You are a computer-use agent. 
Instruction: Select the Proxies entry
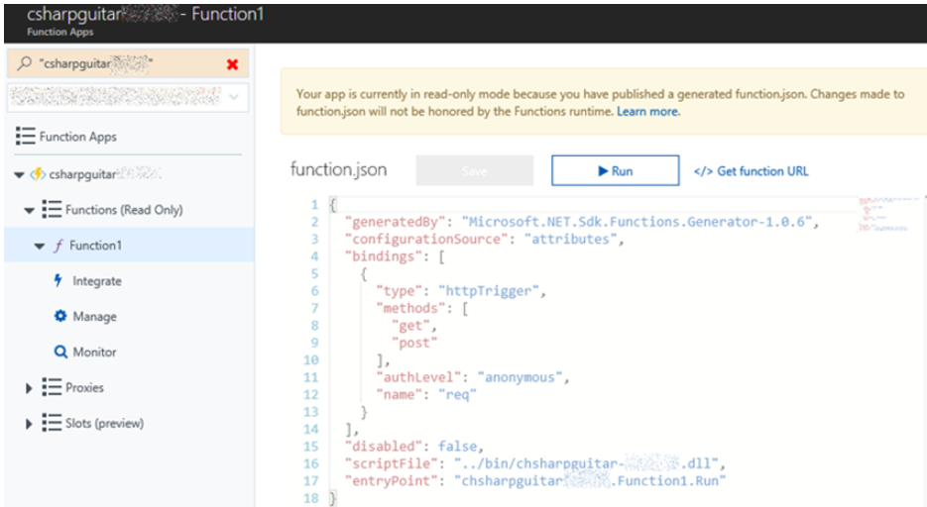click(84, 388)
